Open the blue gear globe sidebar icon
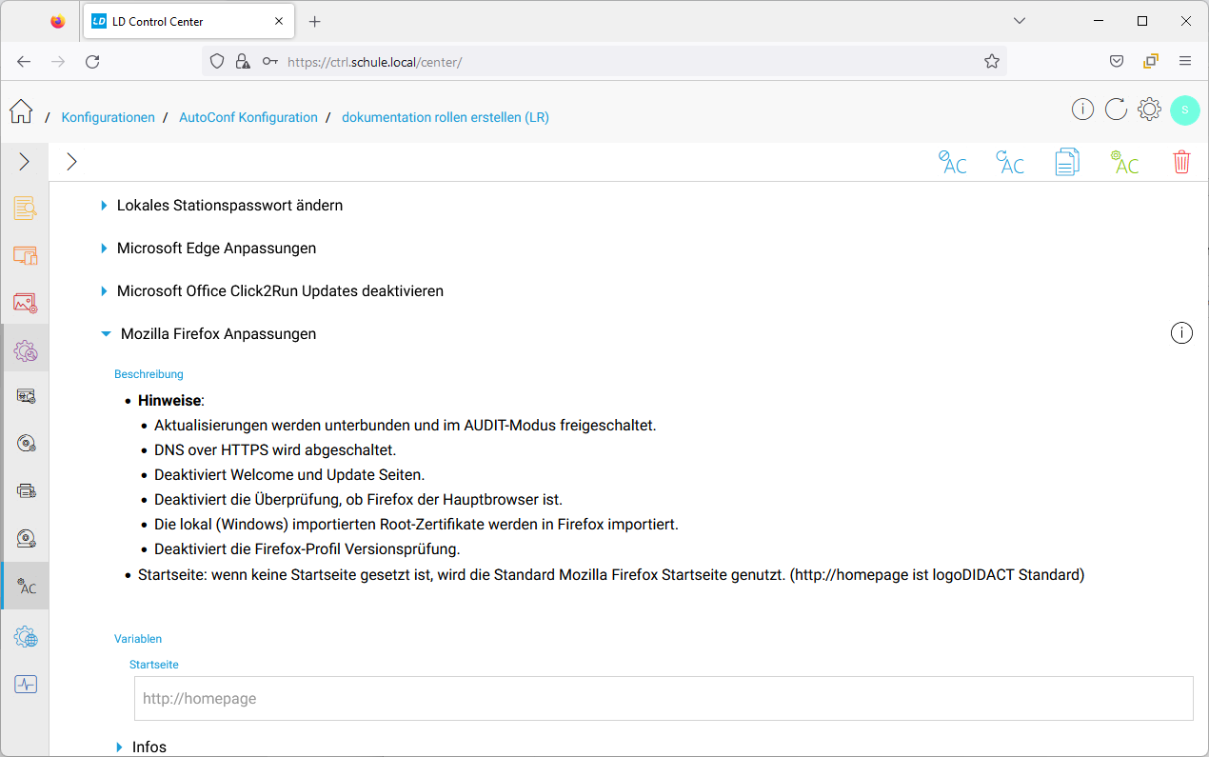 [26, 637]
